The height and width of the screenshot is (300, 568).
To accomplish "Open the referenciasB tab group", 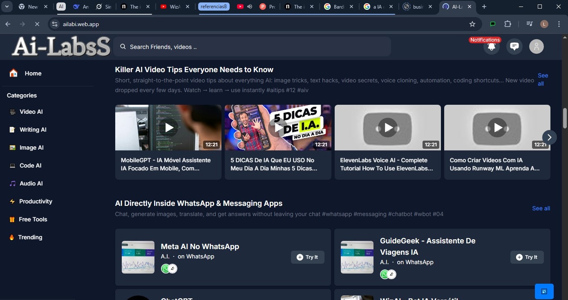I will click(214, 7).
